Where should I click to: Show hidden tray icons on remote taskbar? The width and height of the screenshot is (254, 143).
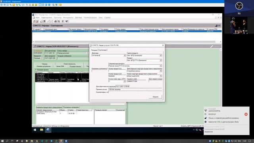tap(194, 130)
